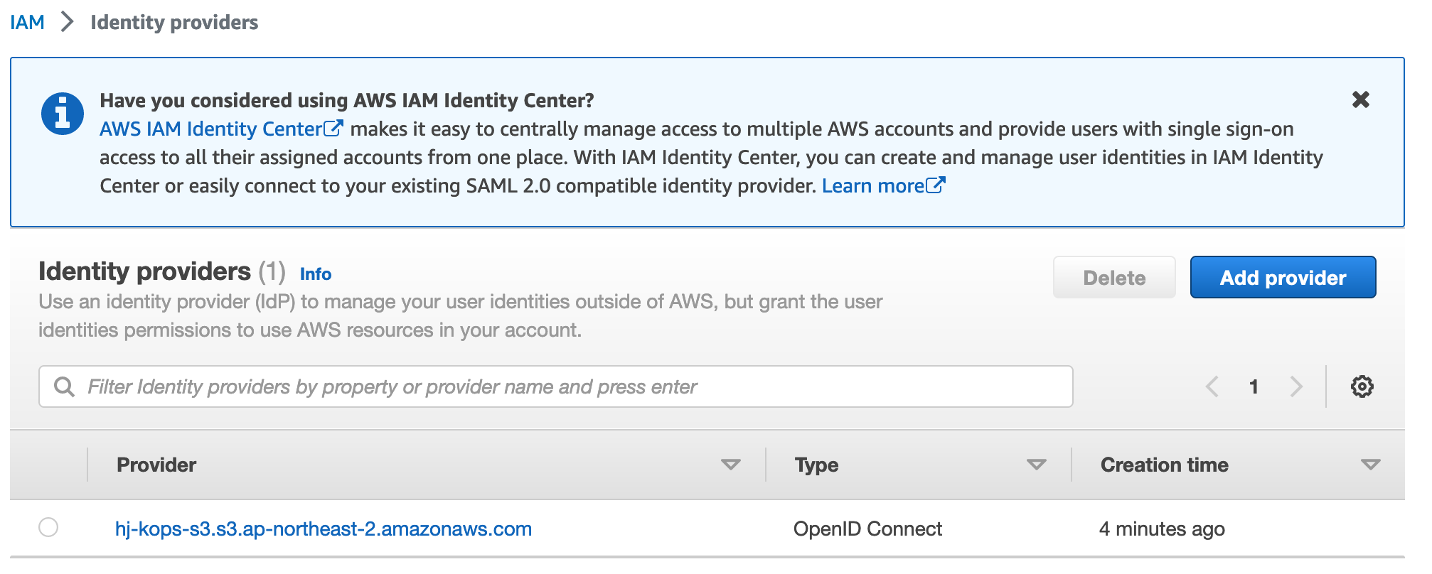Click the Delete button
The height and width of the screenshot is (574, 1432).
(1113, 277)
